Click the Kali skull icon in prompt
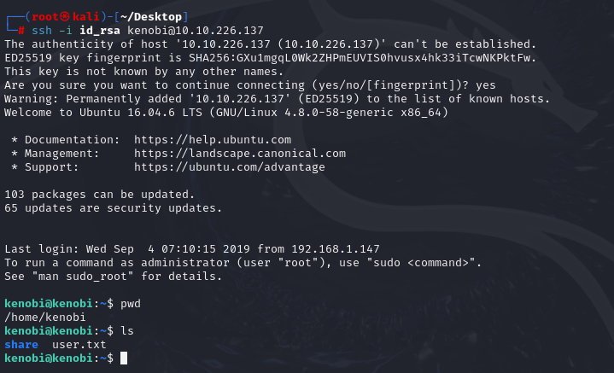This screenshot has height=373, width=614. pos(65,16)
